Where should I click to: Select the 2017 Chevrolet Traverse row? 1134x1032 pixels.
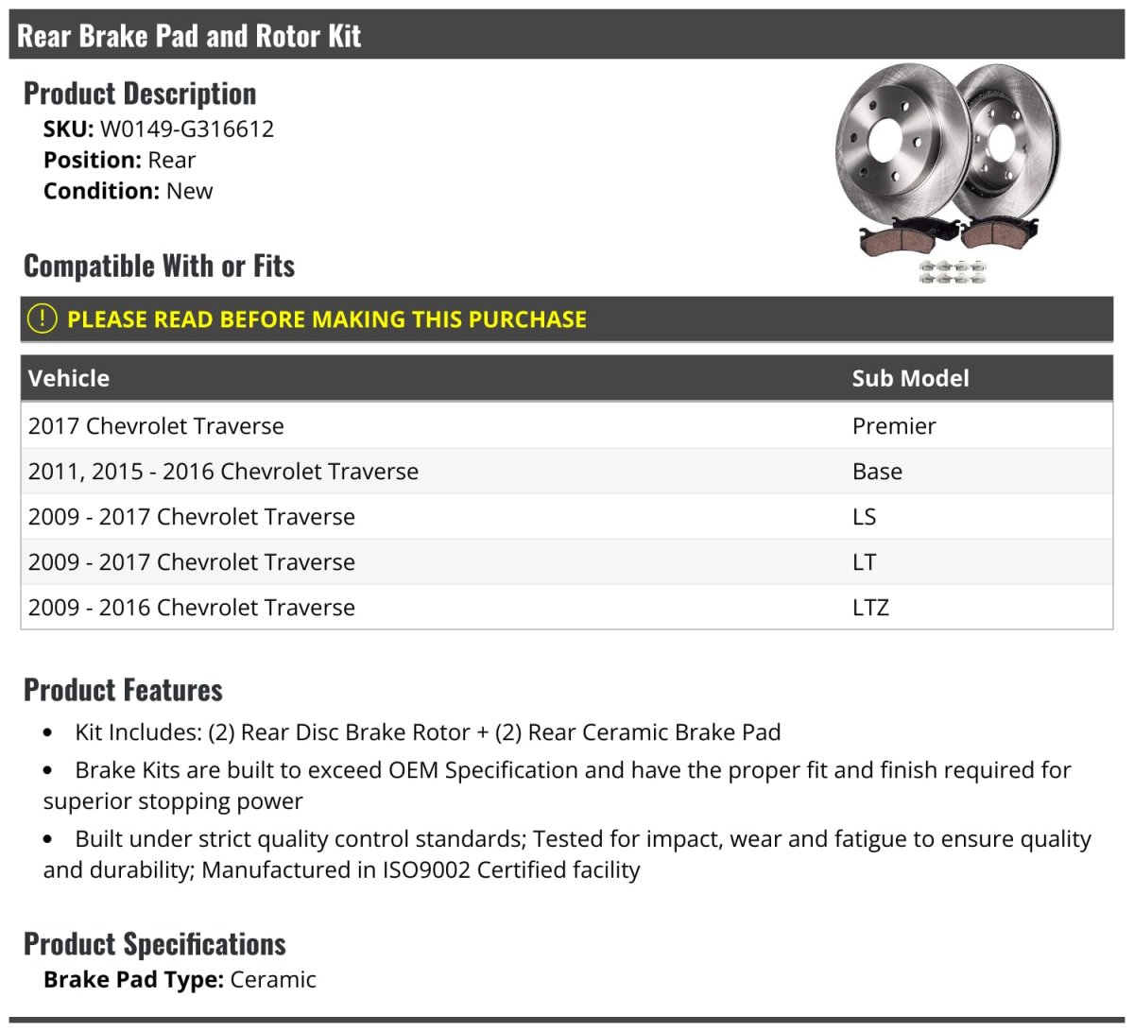coord(156,426)
